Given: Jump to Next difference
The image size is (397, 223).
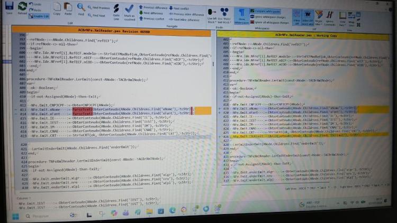Looking at the screenshot, I should coord(151,13).
